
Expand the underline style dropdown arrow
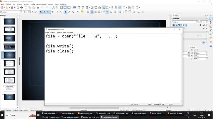pos(50,12)
